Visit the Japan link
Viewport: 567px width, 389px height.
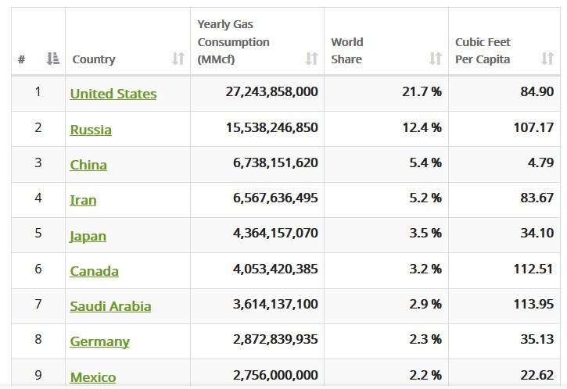click(x=88, y=236)
